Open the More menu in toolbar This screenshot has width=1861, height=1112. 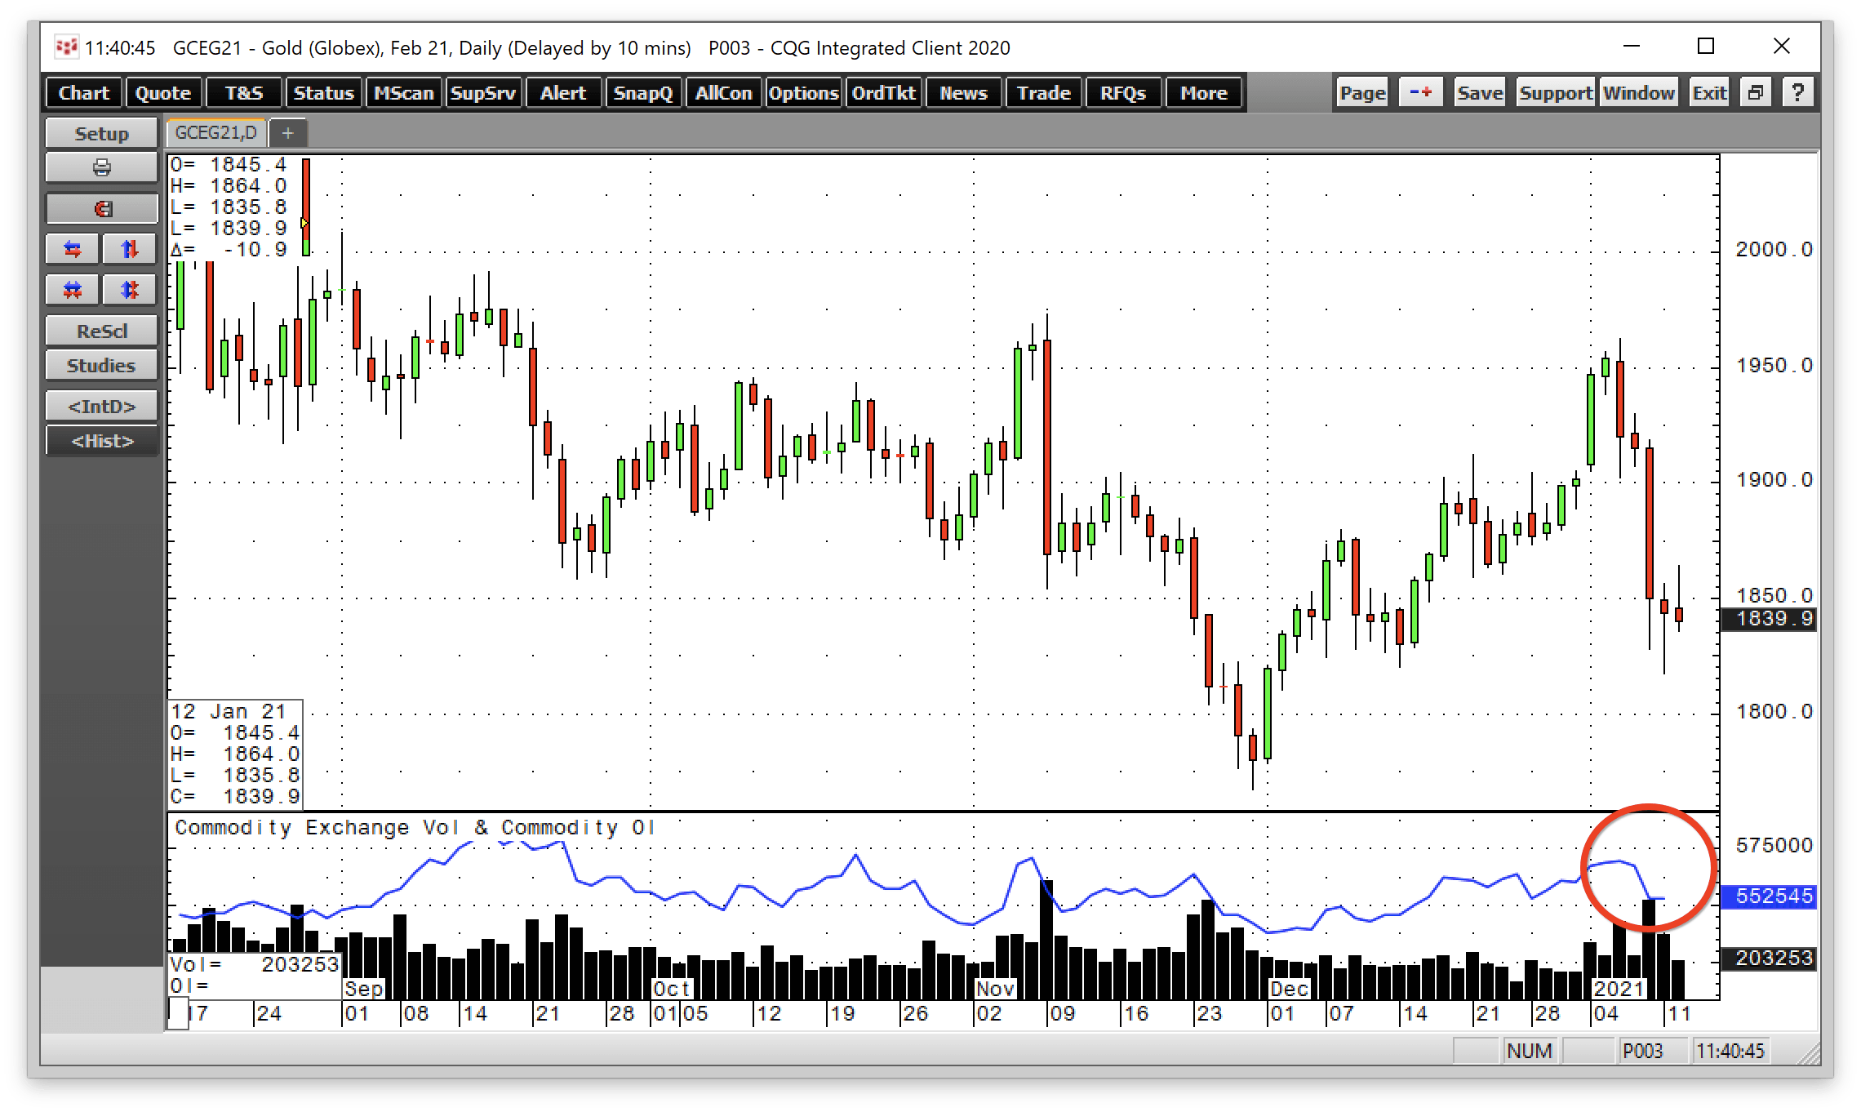click(1203, 93)
